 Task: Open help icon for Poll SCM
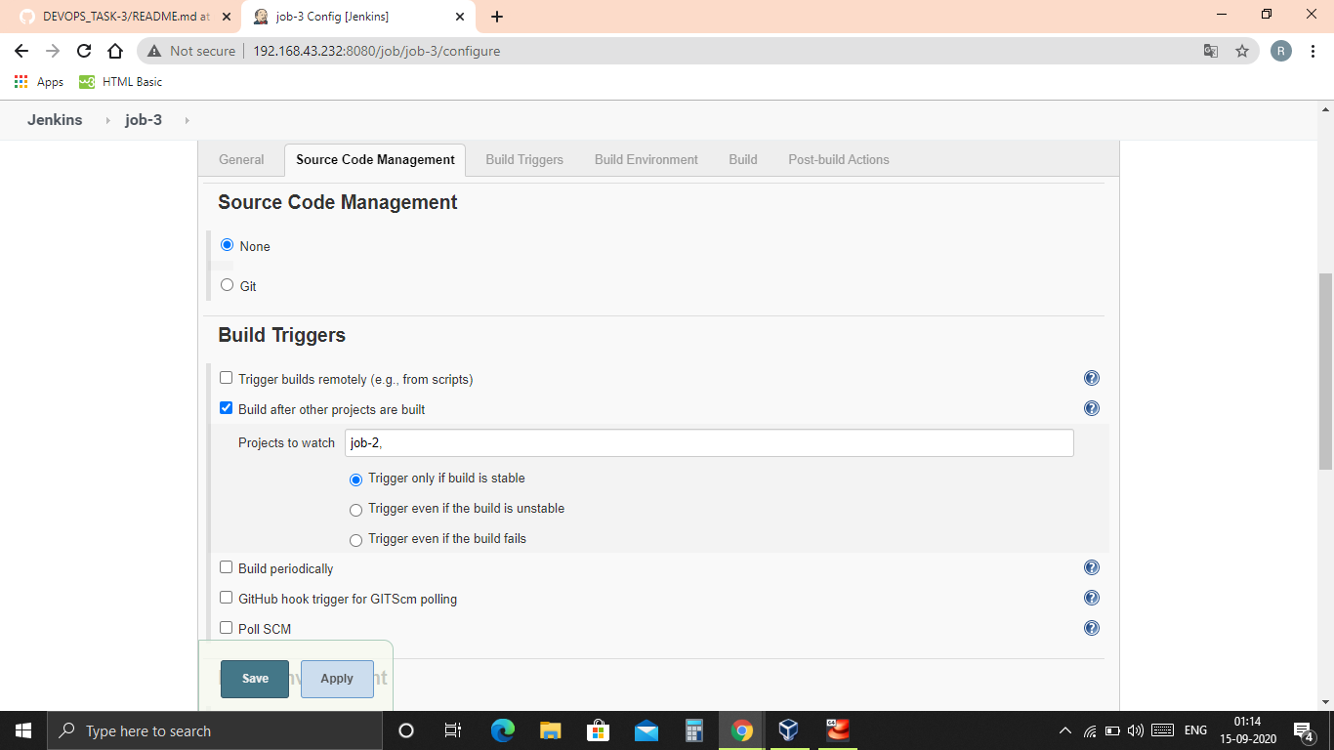click(x=1092, y=628)
